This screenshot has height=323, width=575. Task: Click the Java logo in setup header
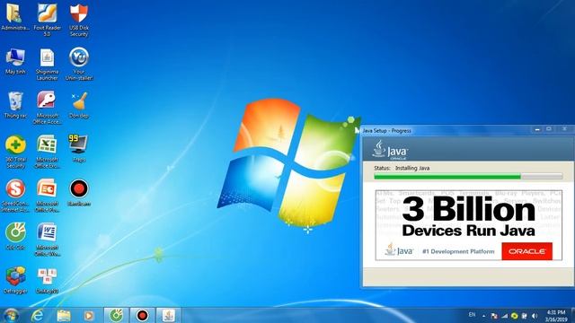point(390,150)
